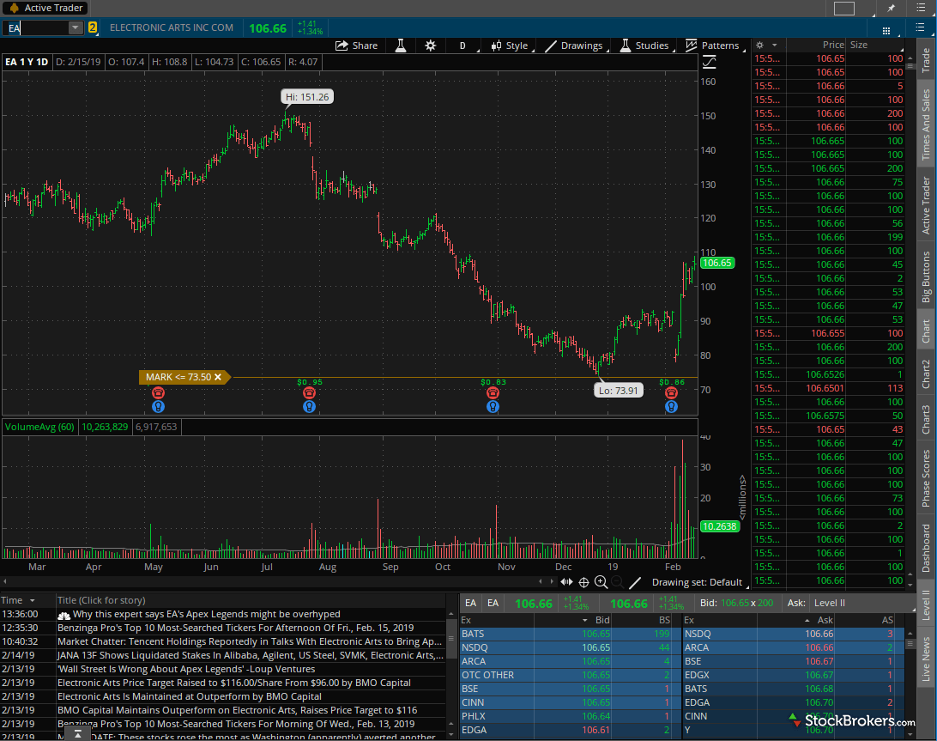The width and height of the screenshot is (937, 741).
Task: Click the crosshair pointer icon
Action: (583, 582)
